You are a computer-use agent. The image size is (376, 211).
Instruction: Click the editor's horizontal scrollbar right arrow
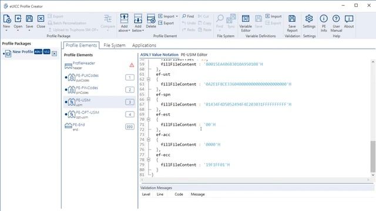(368, 179)
